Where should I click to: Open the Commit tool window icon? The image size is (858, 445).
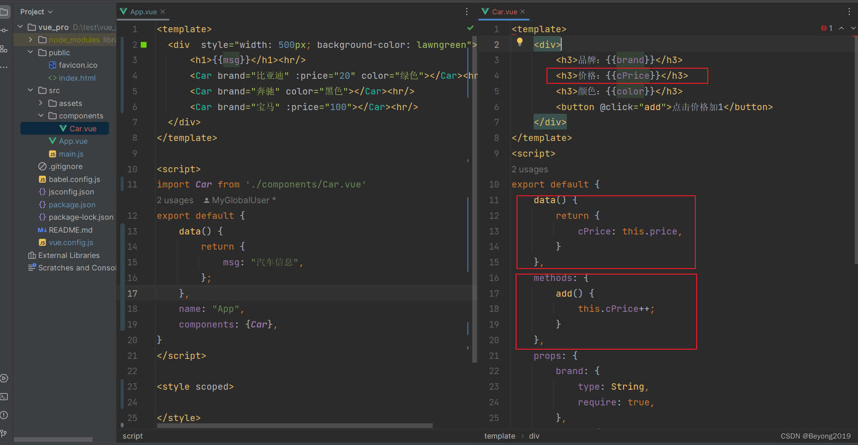pyautogui.click(x=4, y=30)
